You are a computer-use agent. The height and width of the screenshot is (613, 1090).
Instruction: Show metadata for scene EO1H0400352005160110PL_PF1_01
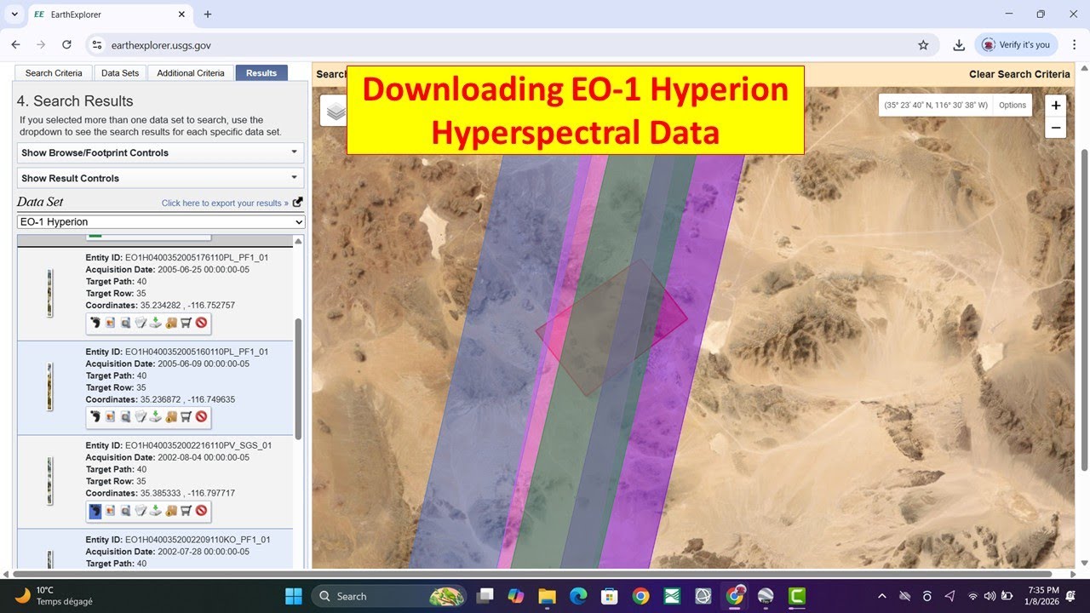141,416
